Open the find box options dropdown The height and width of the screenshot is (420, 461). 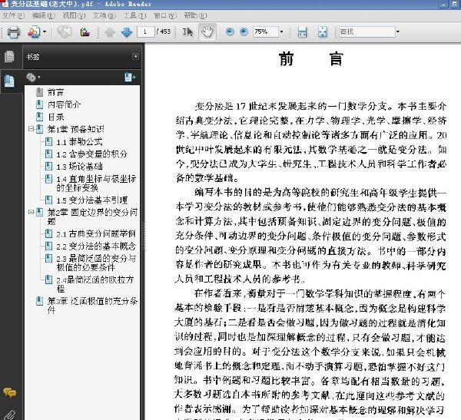[398, 31]
